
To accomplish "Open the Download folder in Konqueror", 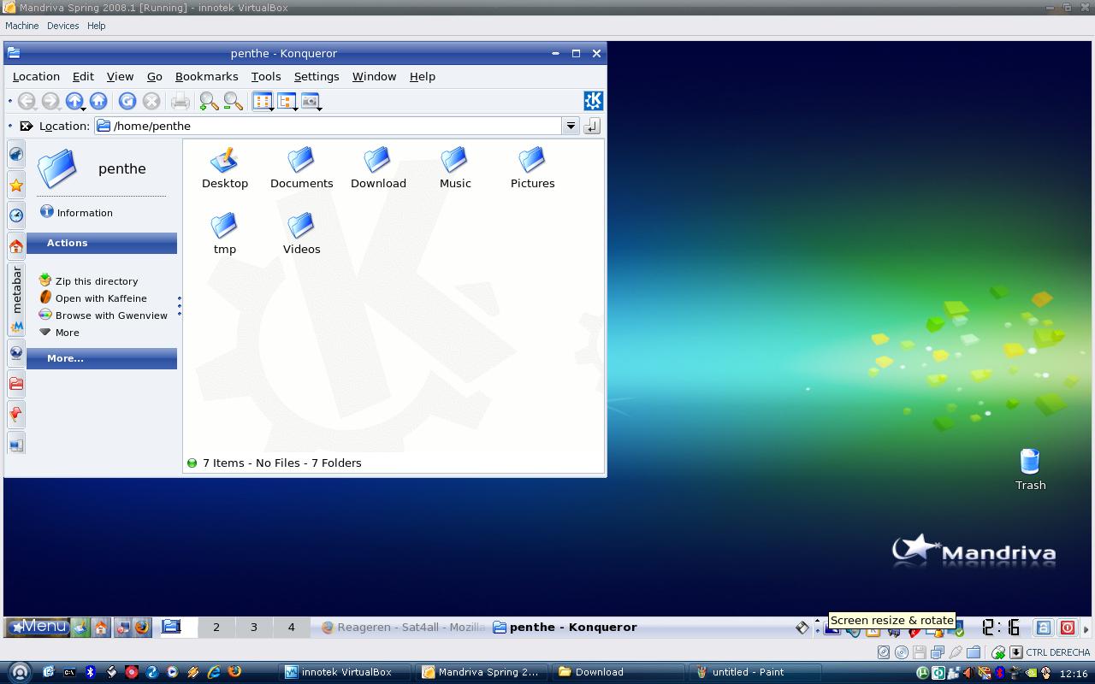I will [378, 168].
